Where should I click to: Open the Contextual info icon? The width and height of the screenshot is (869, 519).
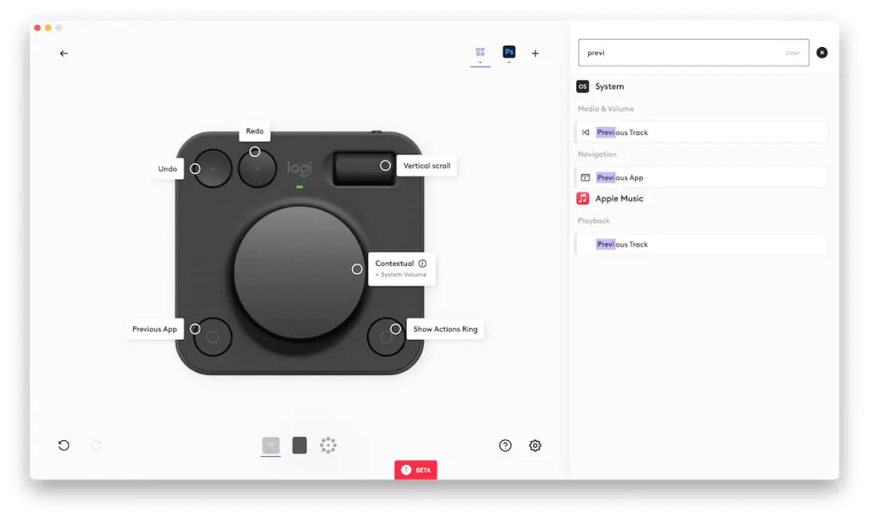[422, 263]
